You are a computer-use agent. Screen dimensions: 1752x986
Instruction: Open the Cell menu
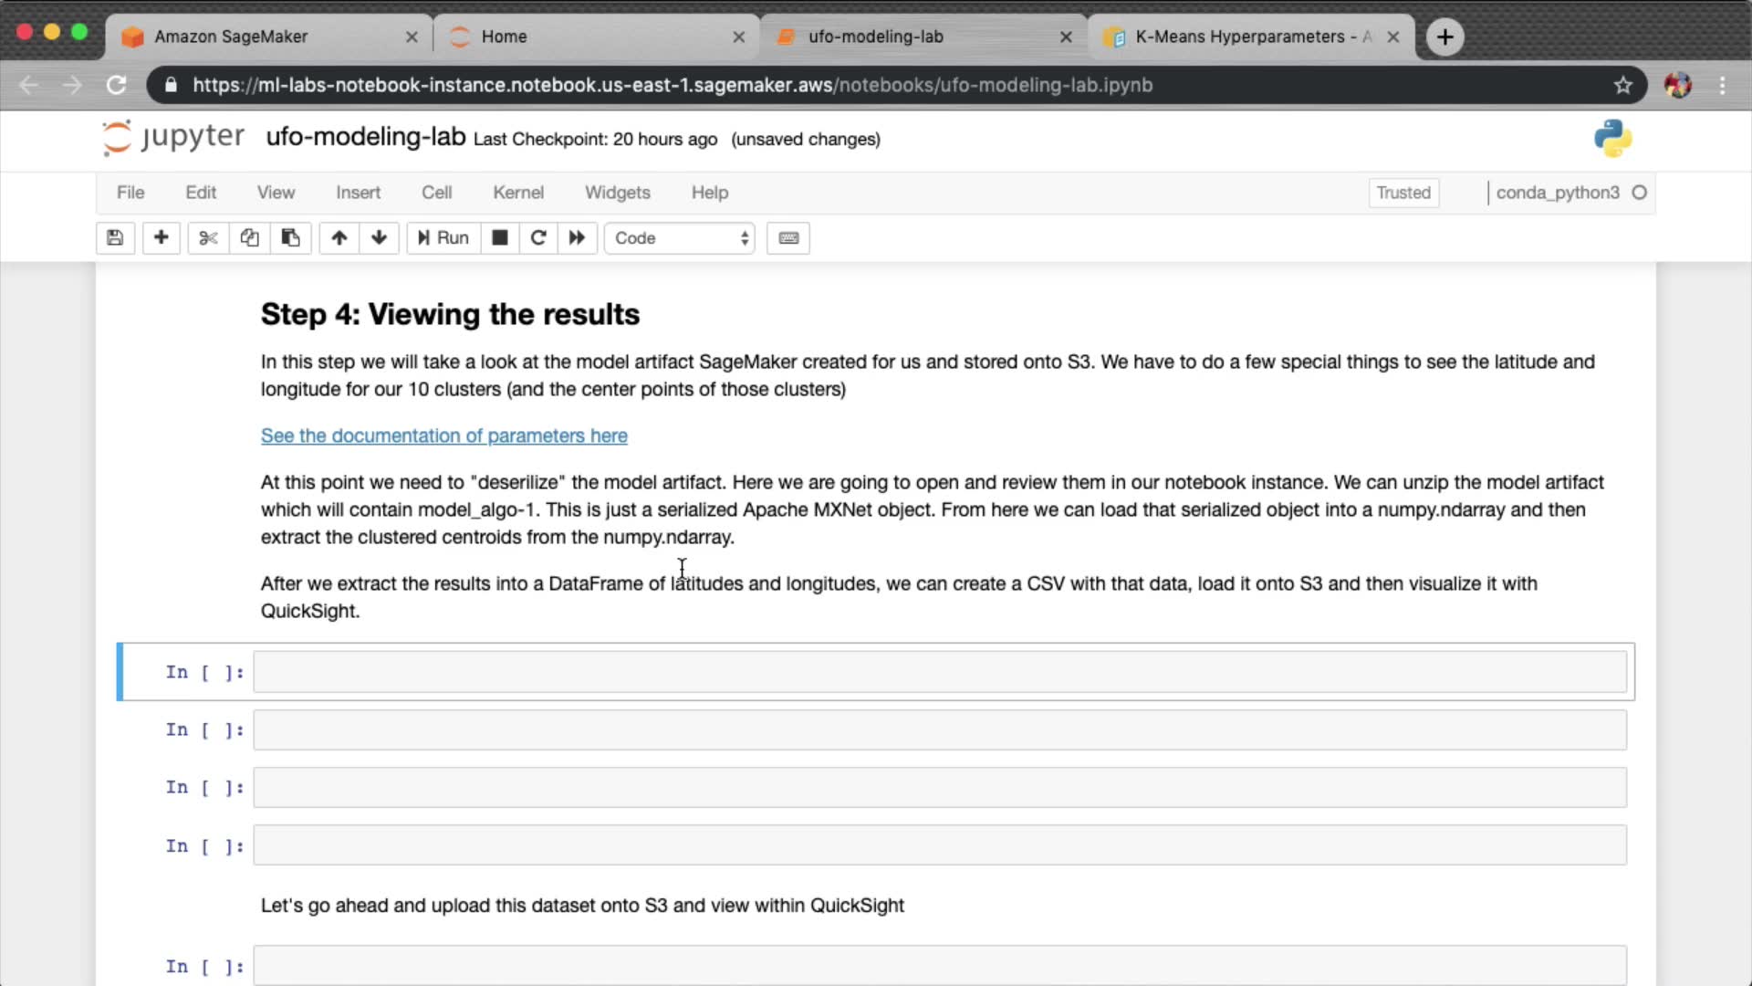click(436, 193)
